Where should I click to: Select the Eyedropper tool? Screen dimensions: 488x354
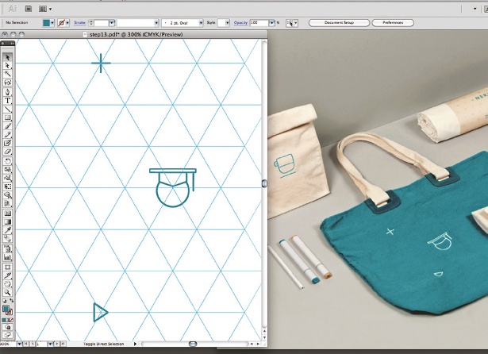(7, 230)
